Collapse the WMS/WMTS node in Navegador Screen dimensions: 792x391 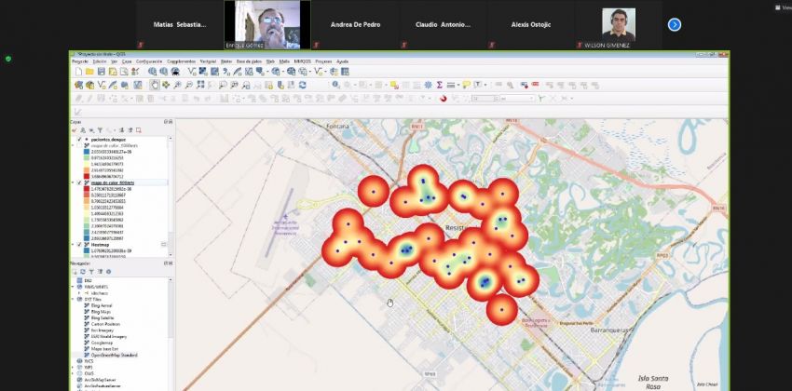click(73, 286)
